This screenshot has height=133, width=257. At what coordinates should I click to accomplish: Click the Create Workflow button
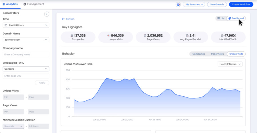(241, 5)
